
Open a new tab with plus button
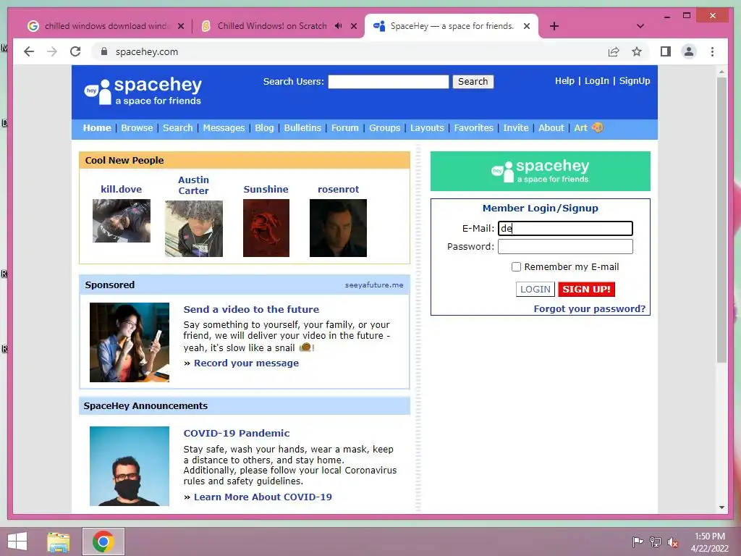pyautogui.click(x=554, y=26)
